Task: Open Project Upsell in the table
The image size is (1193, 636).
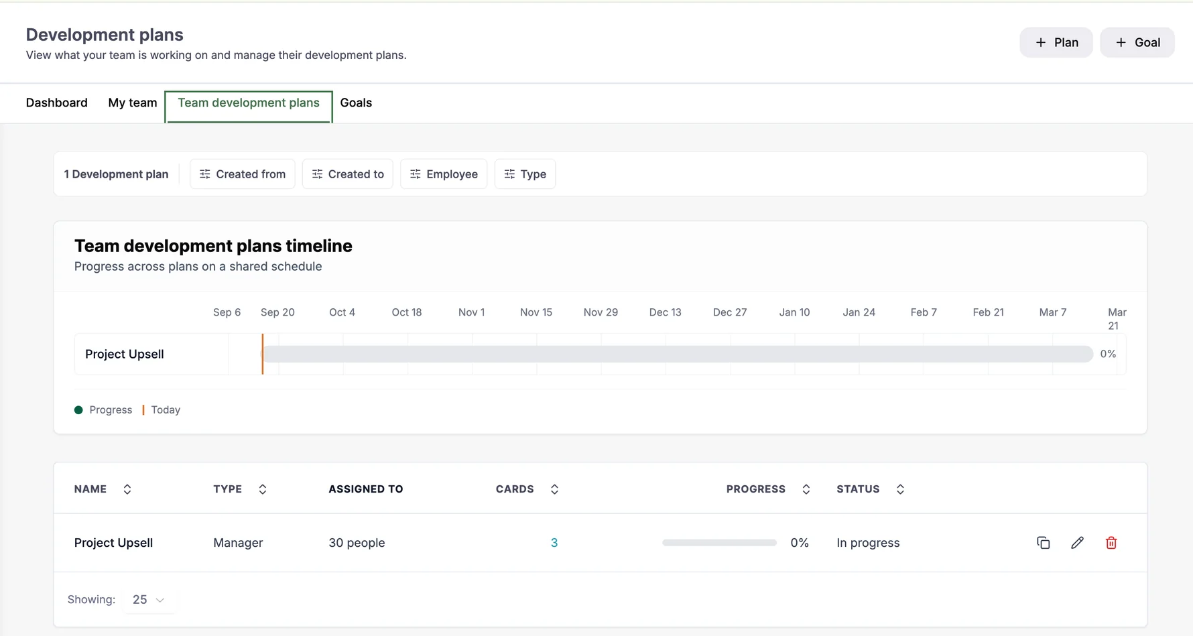Action: (x=113, y=543)
